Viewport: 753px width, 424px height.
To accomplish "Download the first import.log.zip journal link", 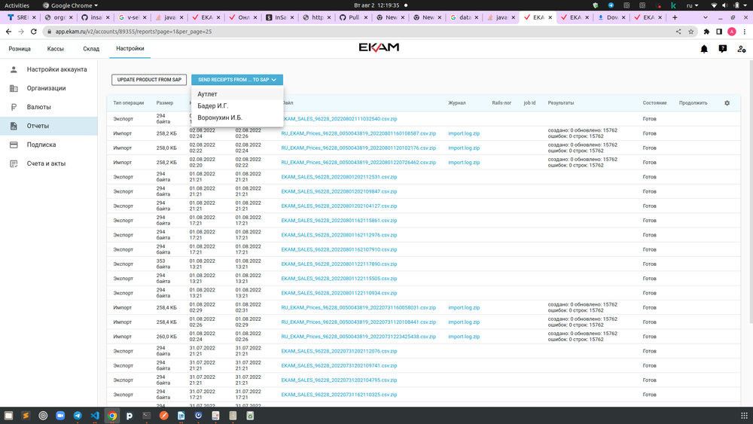I will tap(463, 133).
